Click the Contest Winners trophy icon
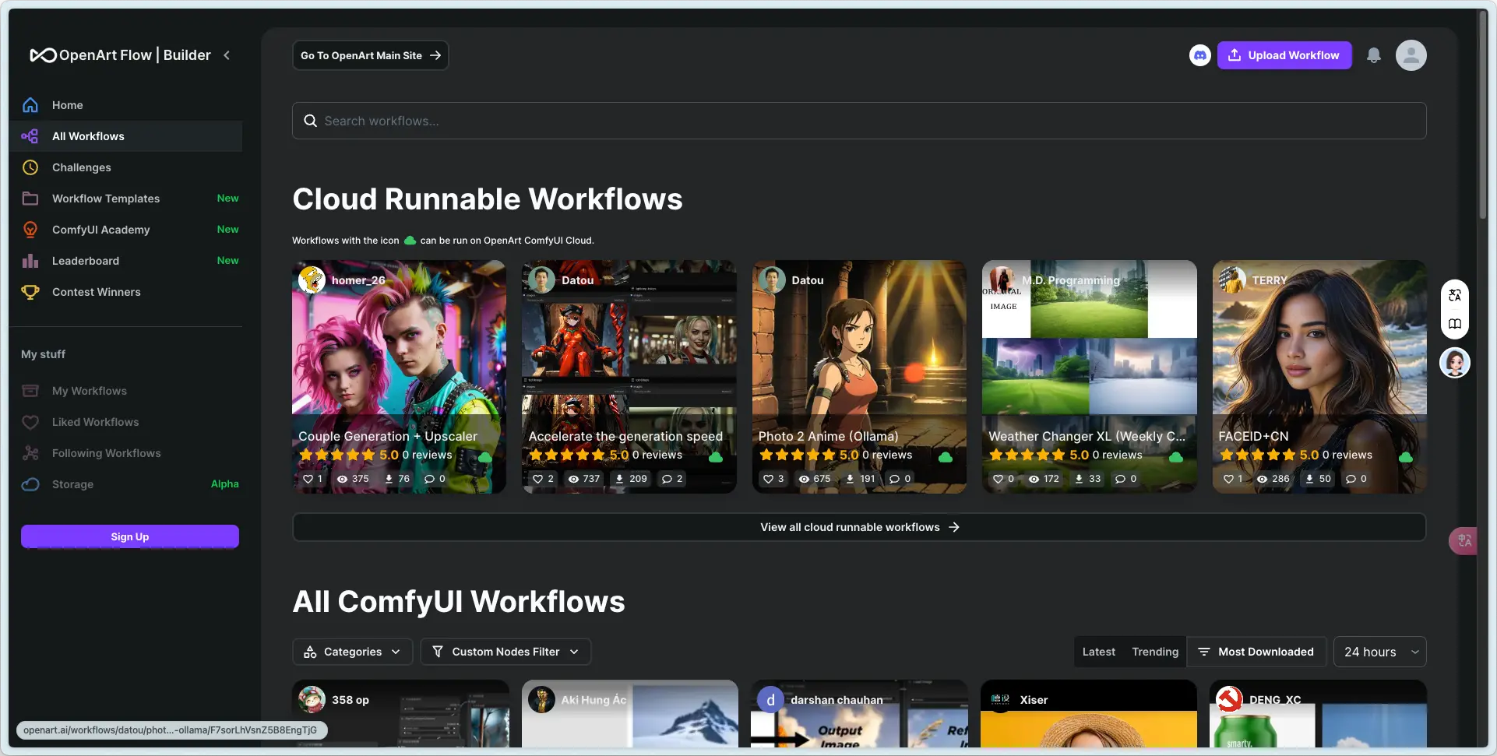 [30, 292]
